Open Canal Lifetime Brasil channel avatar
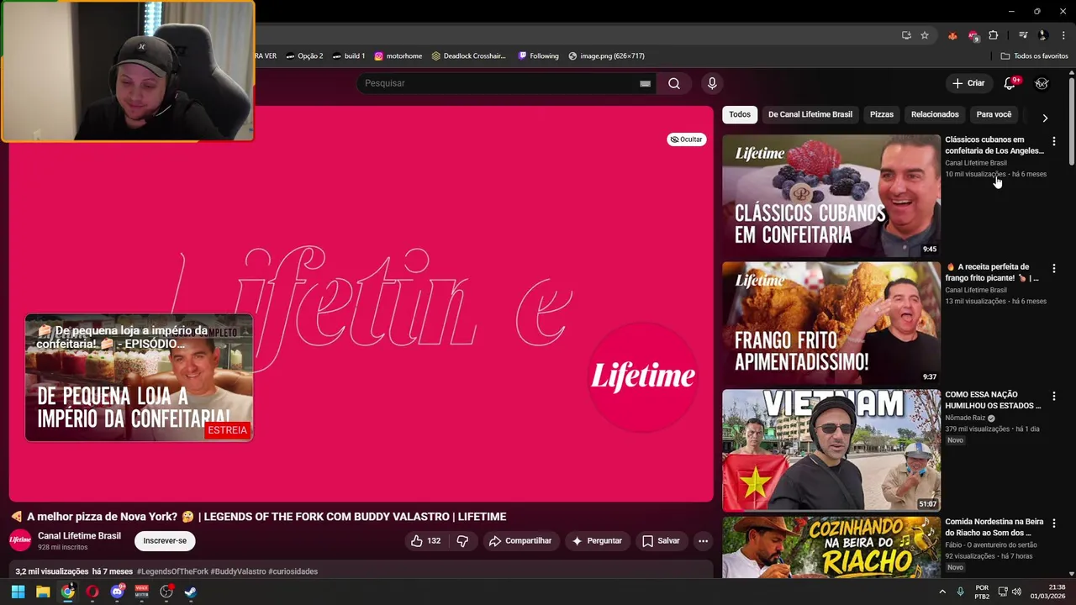 pyautogui.click(x=20, y=541)
